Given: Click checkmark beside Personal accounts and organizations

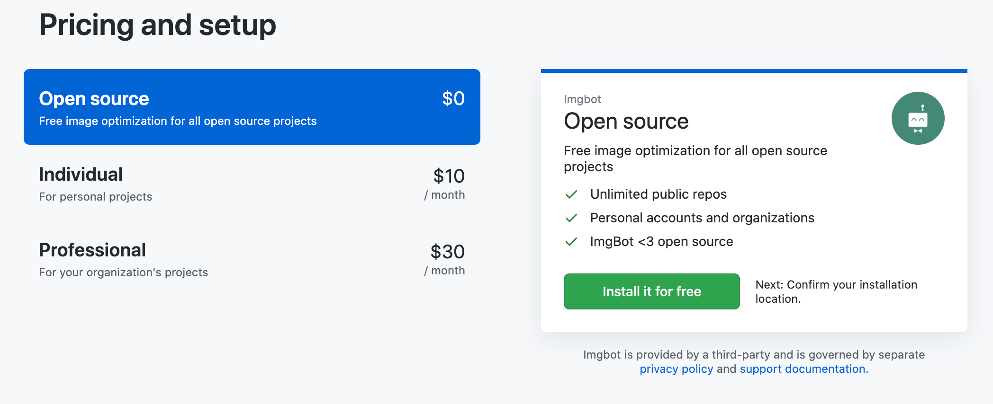Looking at the screenshot, I should (571, 218).
